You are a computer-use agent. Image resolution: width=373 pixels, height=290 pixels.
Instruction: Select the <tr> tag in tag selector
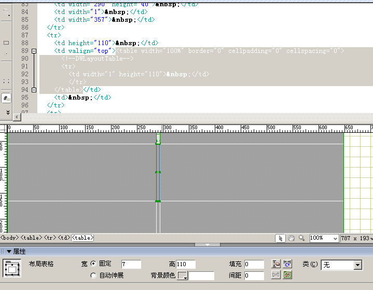[50, 238]
